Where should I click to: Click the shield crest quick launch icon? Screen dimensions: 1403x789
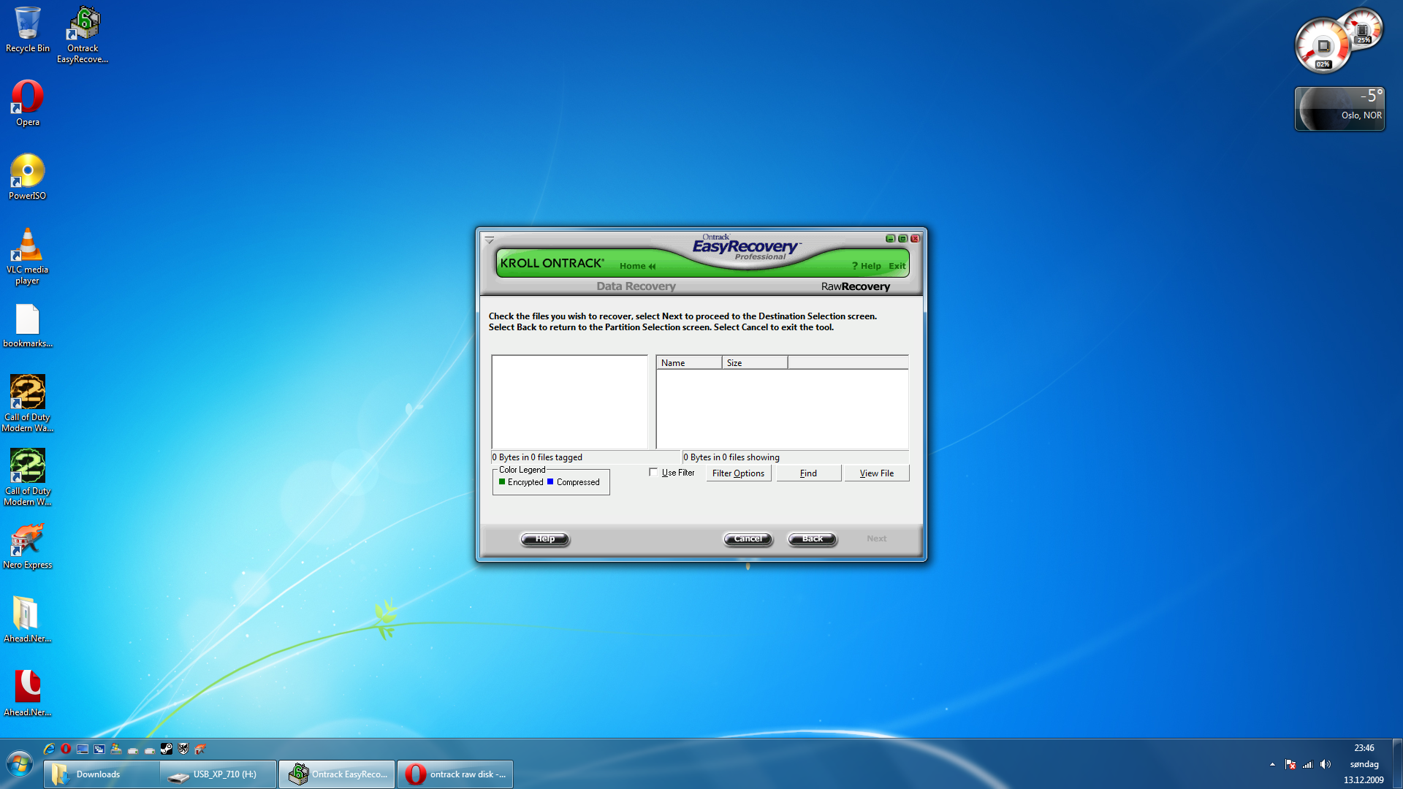tap(183, 749)
